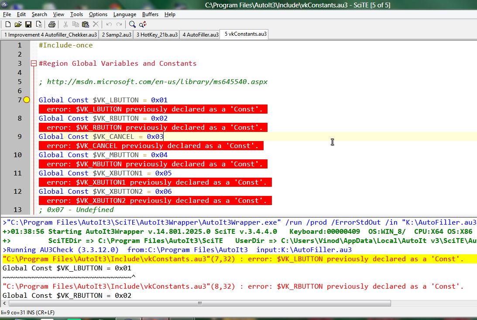Click line number 1 in the margin
477x320 pixels.
20,45
